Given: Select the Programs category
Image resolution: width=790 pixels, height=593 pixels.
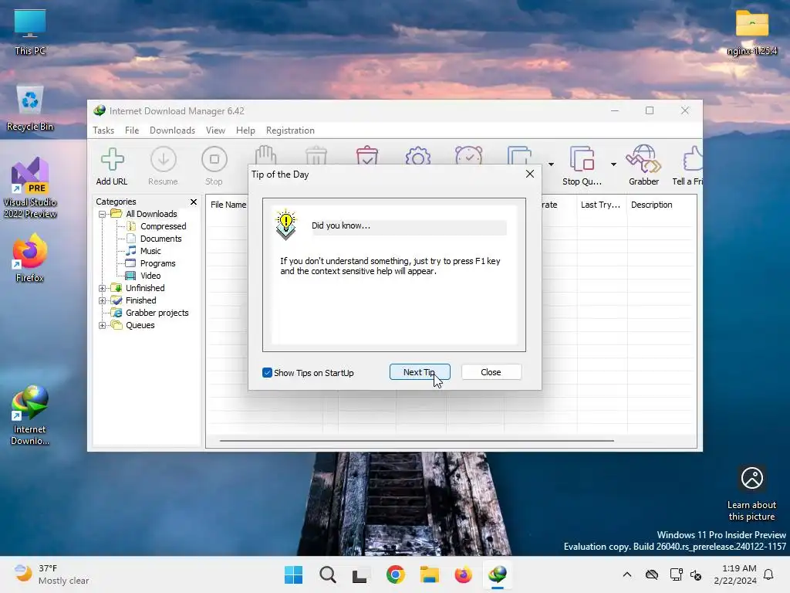Looking at the screenshot, I should click(157, 263).
